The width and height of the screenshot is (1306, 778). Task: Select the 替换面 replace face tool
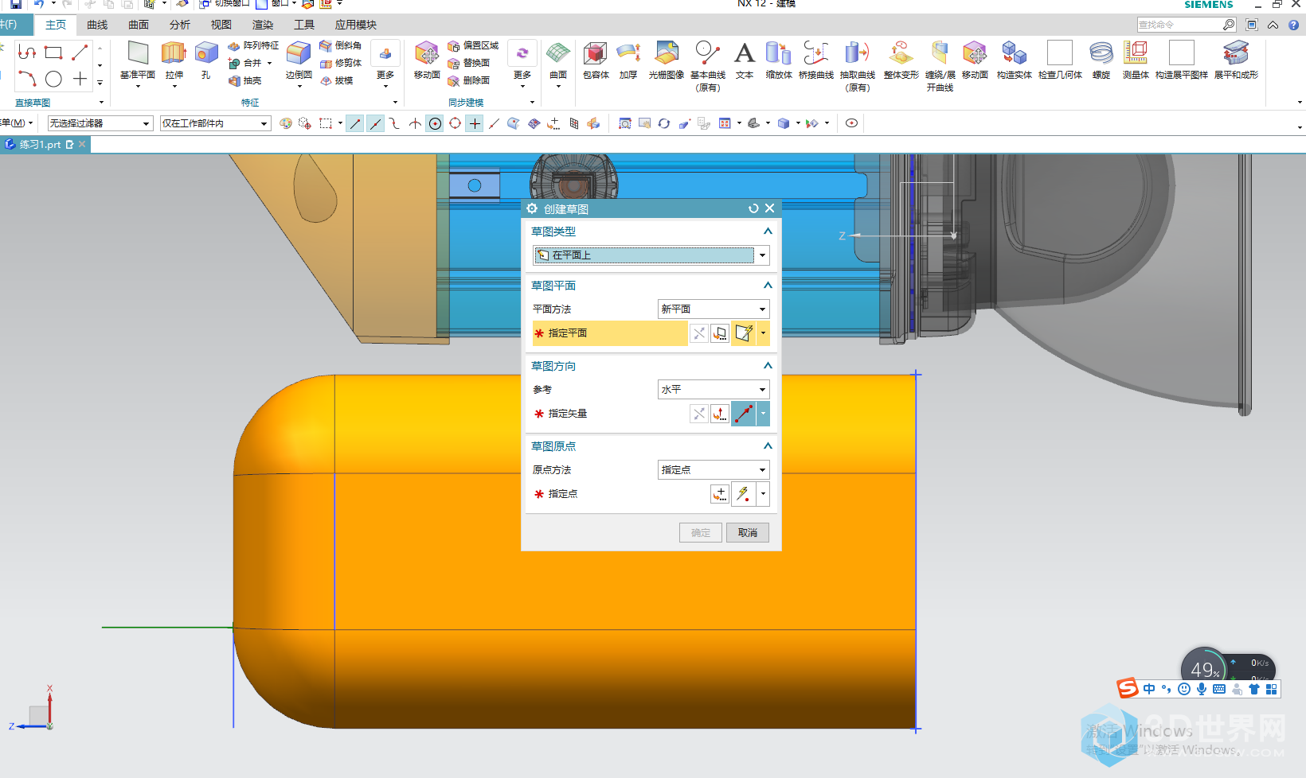(x=468, y=63)
